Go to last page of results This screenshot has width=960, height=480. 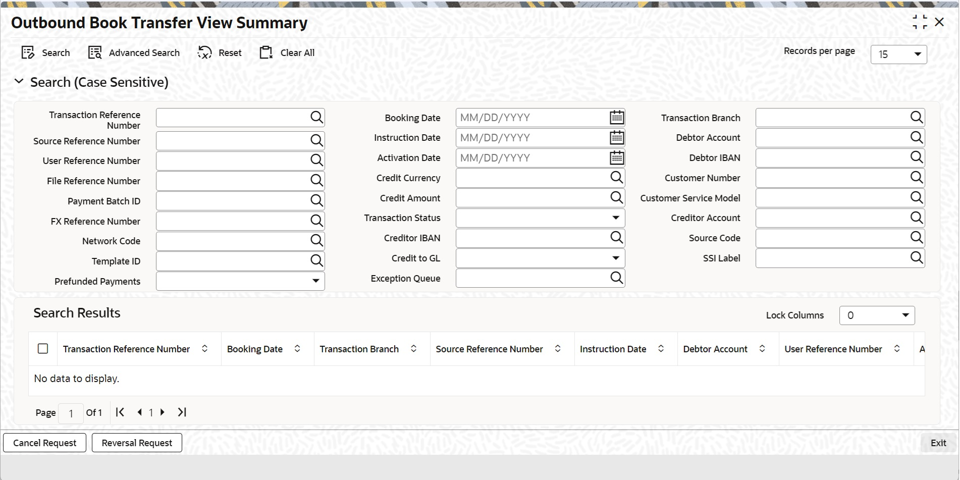point(182,412)
